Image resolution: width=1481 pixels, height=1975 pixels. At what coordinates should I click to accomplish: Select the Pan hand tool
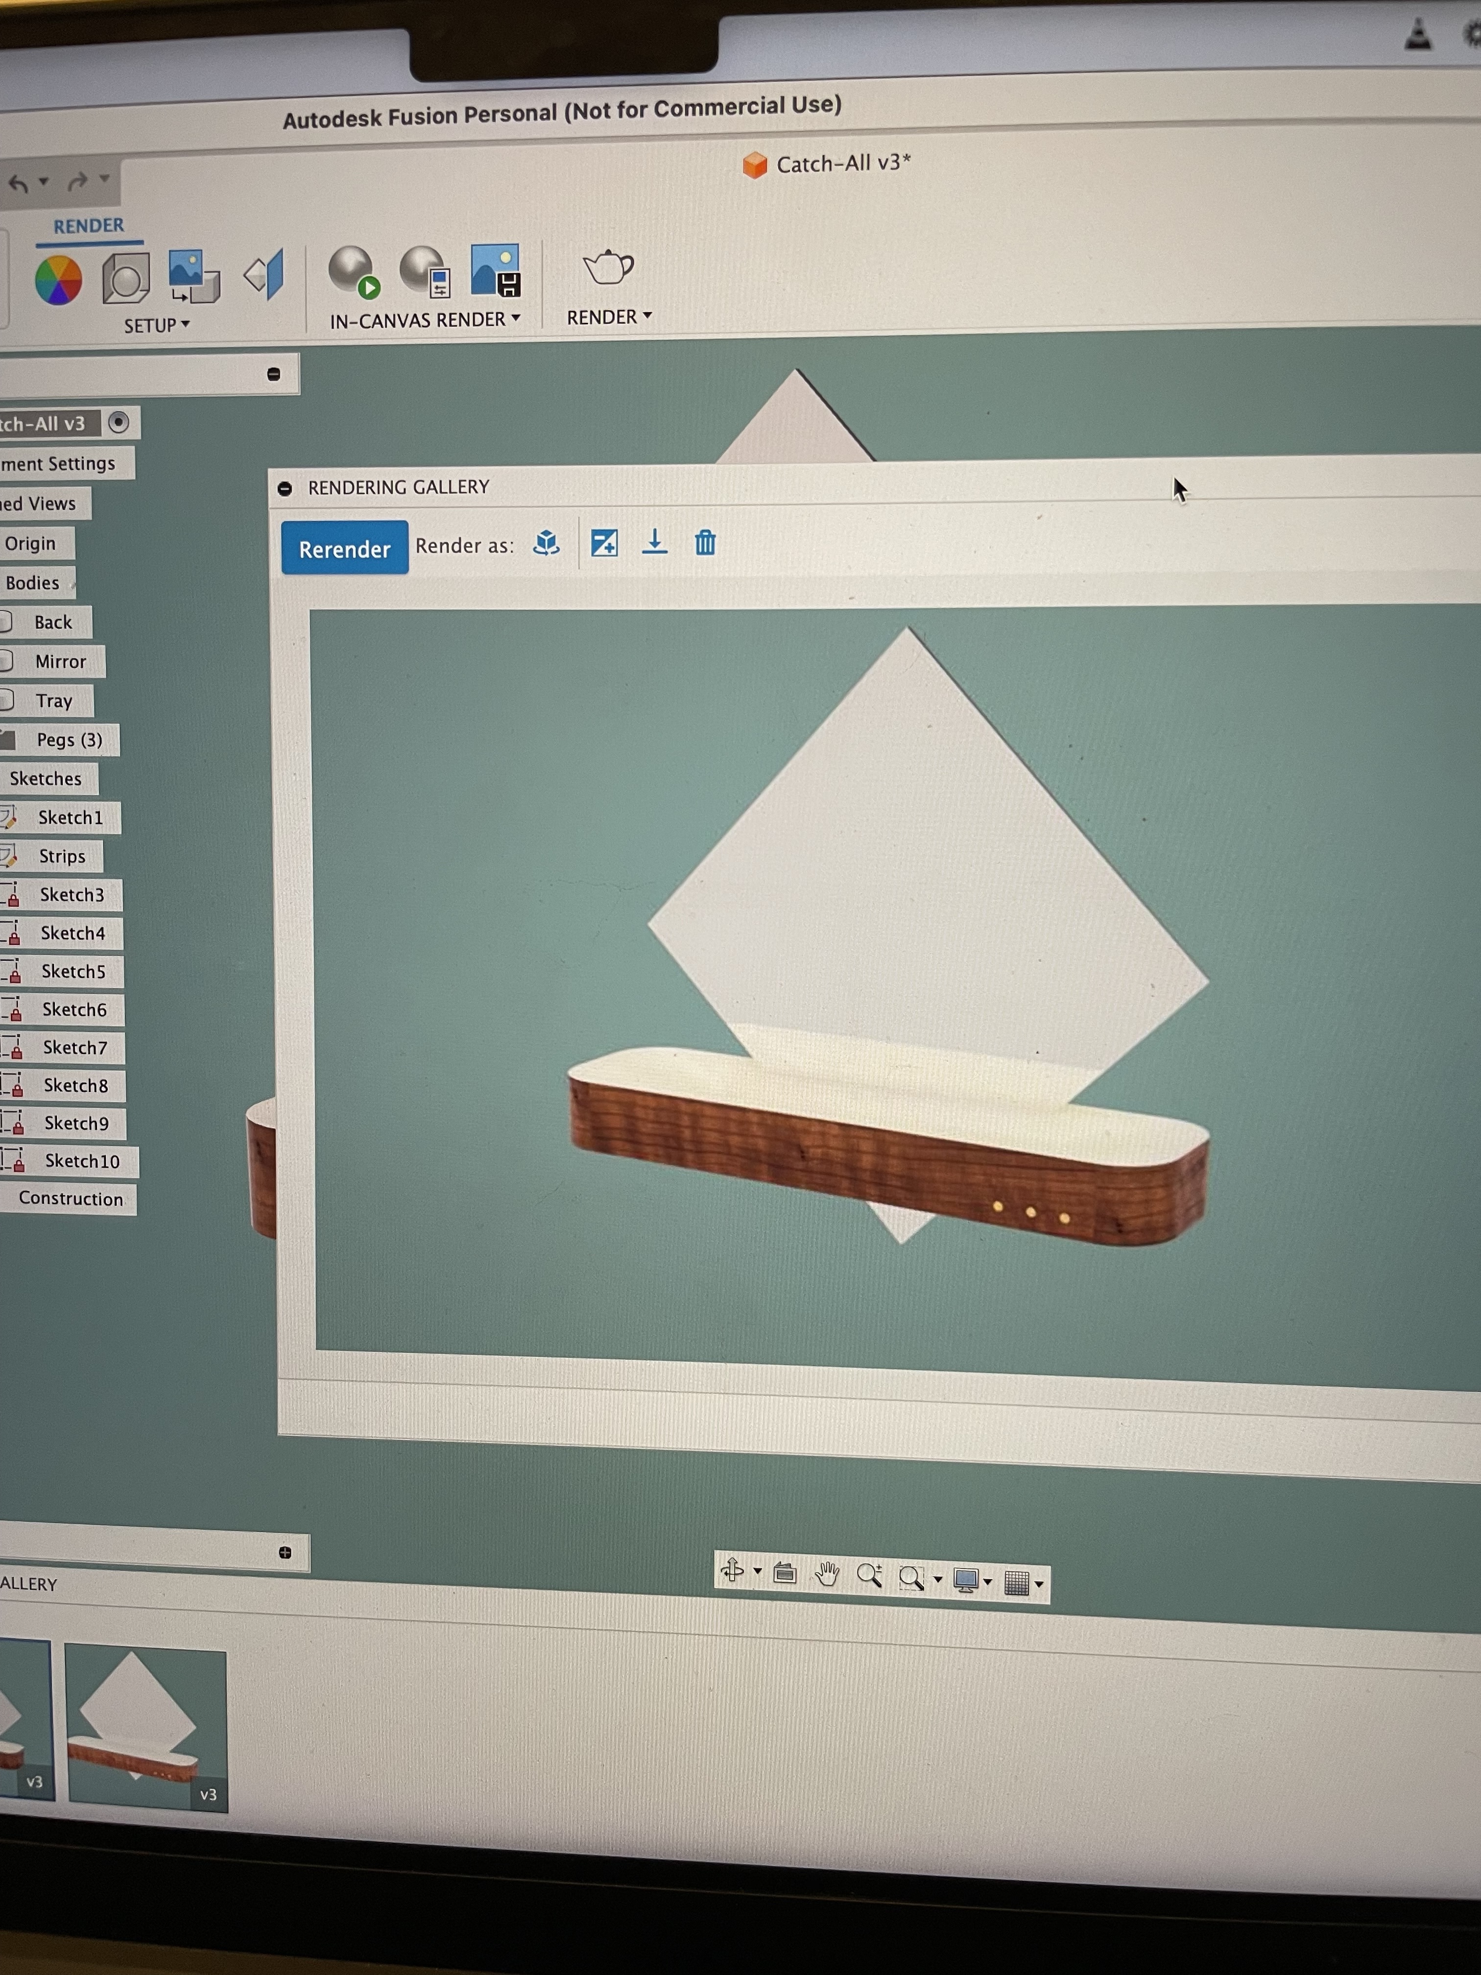(x=827, y=1574)
